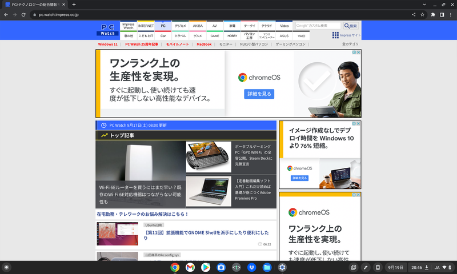Go back in the browser
Image resolution: width=457 pixels, height=274 pixels.
6,15
